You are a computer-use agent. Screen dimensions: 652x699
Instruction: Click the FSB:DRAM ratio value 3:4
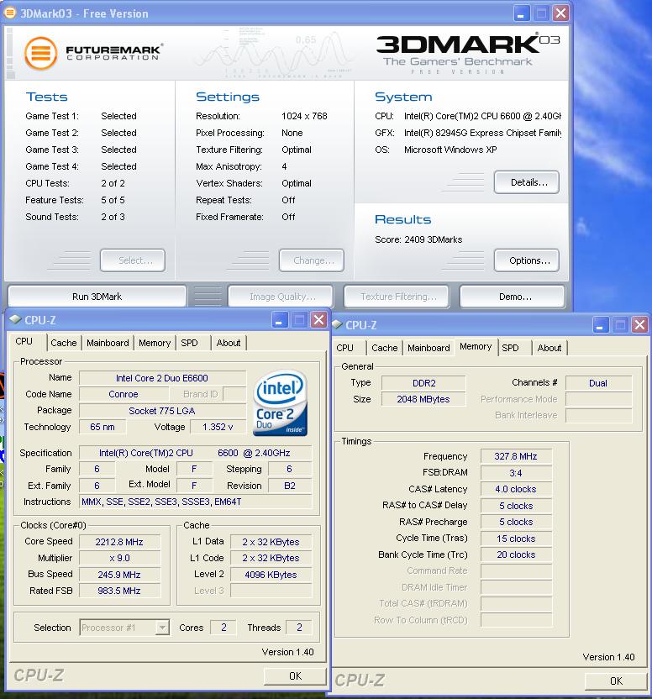click(x=516, y=473)
